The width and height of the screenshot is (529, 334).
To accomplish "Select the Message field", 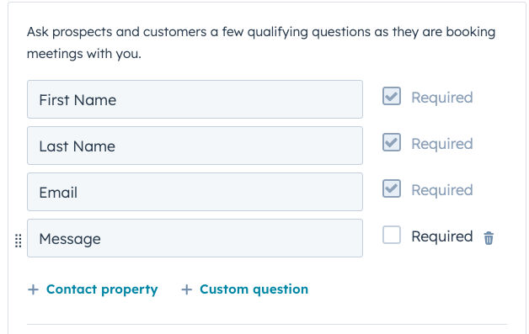I will [x=195, y=238].
